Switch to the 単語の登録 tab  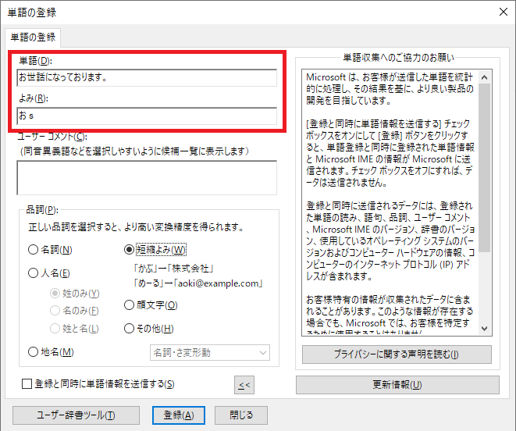[x=33, y=37]
